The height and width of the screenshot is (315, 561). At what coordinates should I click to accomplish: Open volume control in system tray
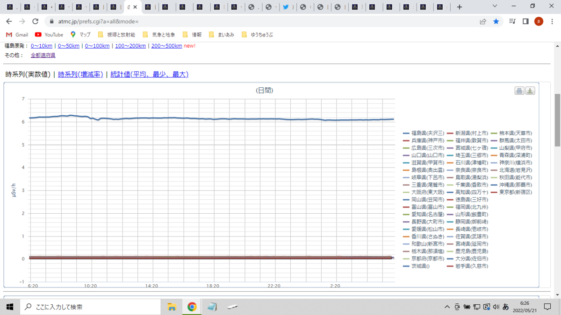[496, 307]
